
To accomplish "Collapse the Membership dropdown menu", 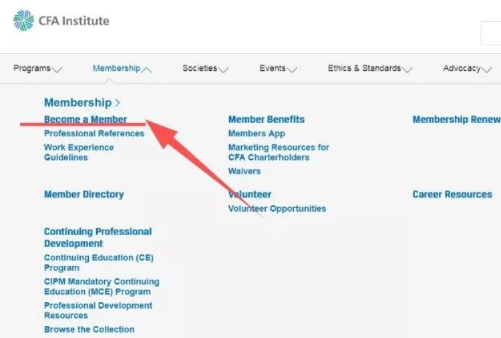I will pyautogui.click(x=122, y=68).
